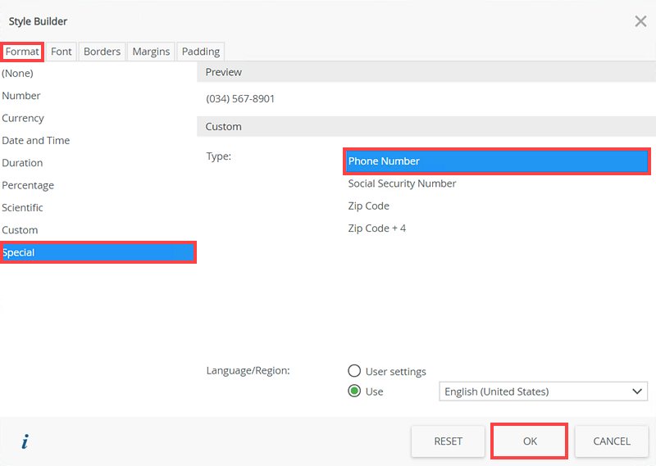Click the italic info icon
This screenshot has width=656, height=466.
[25, 441]
